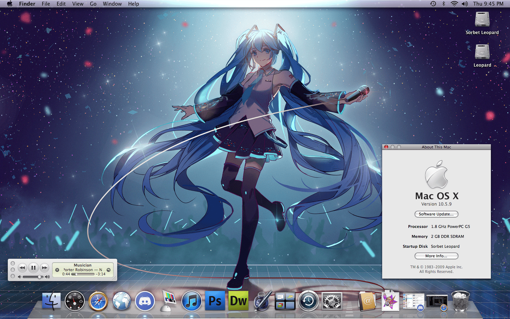This screenshot has height=319, width=510.
Task: Launch Dreamweaver from the Dock
Action: (x=238, y=301)
